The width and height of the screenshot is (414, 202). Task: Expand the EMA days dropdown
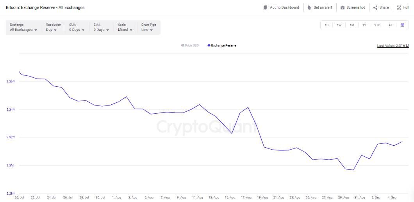tap(101, 30)
